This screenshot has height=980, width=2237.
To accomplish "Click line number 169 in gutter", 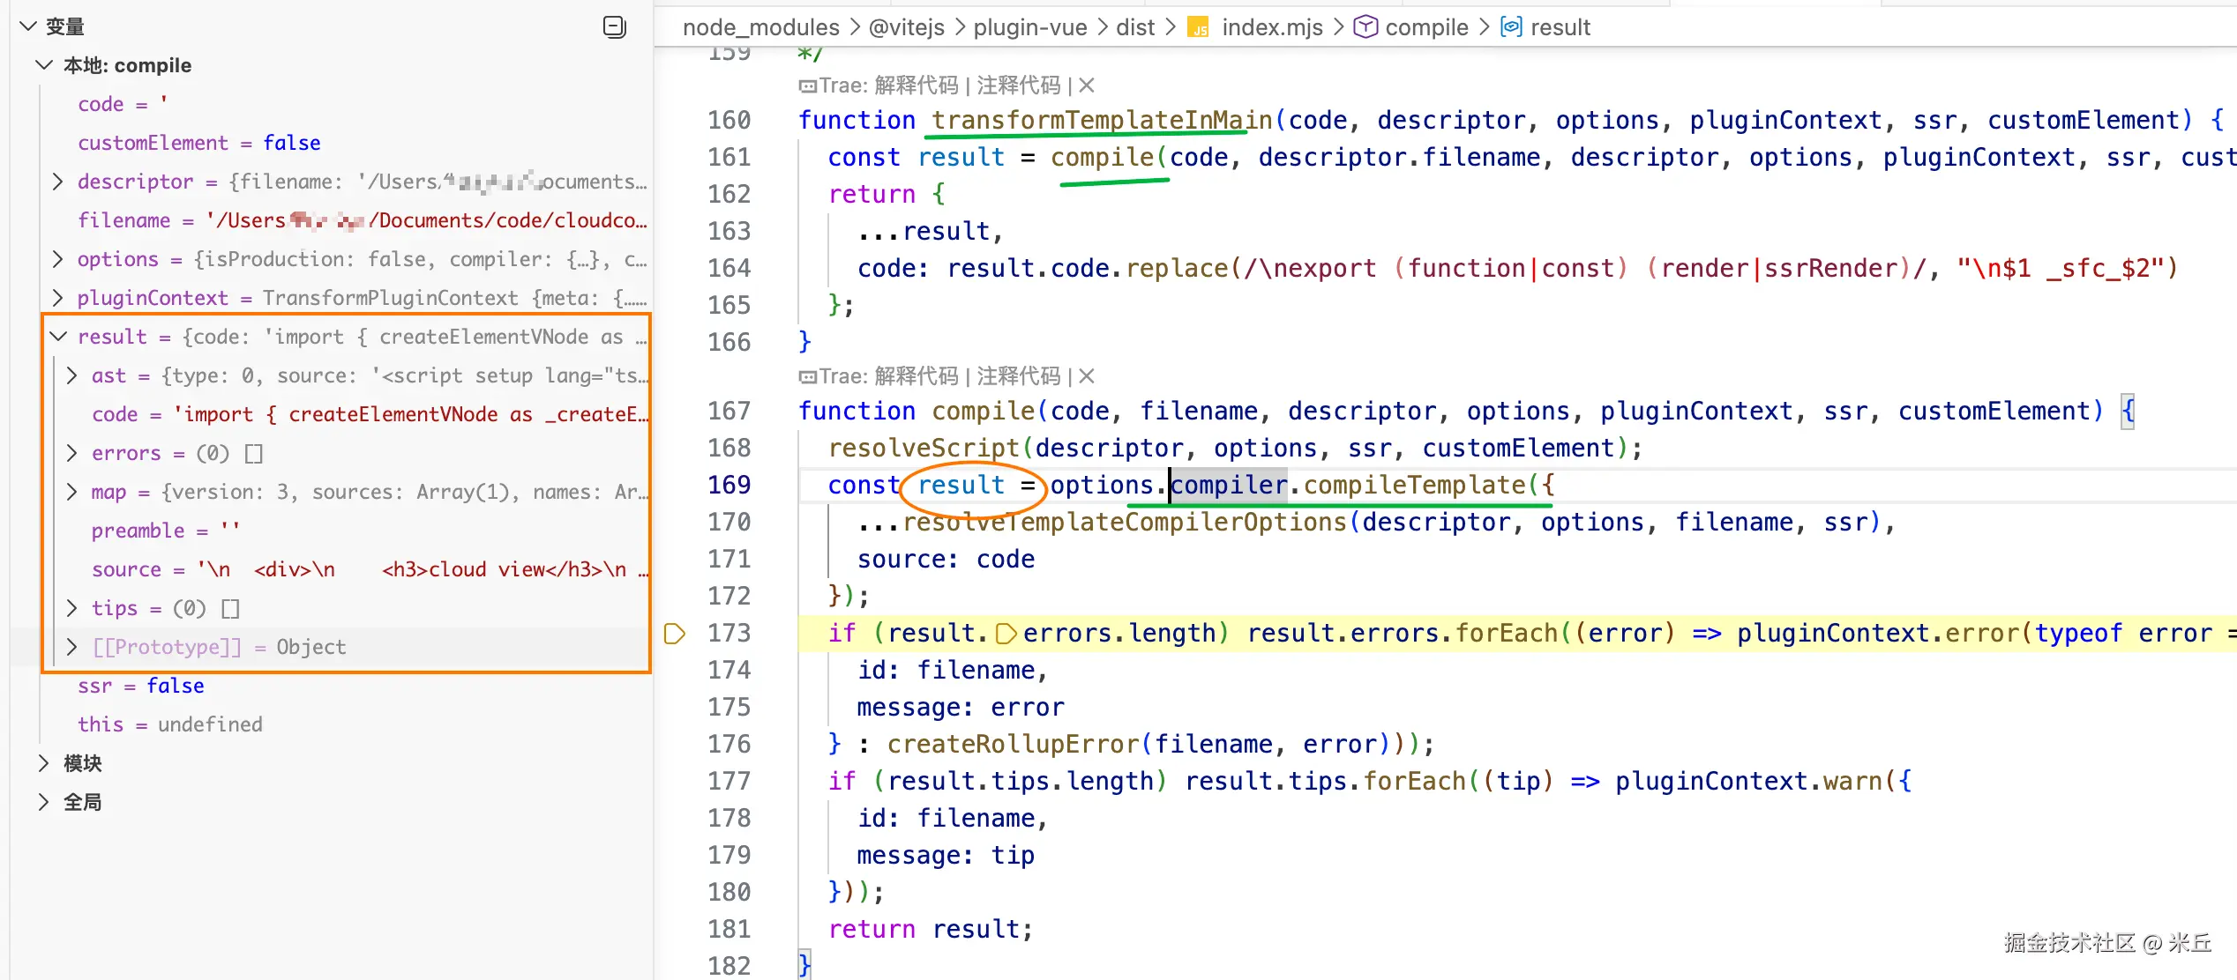I will pyautogui.click(x=729, y=486).
